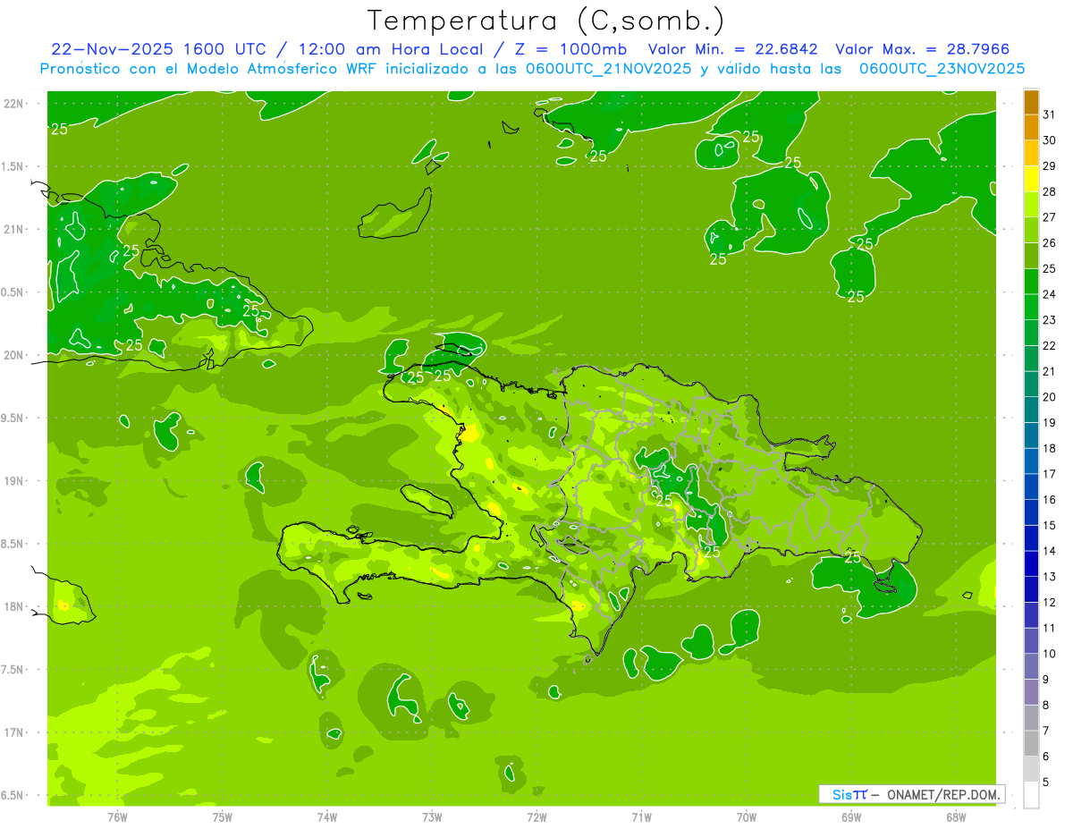This screenshot has height=829, width=1073.
Task: Select the '0600UTC_23NOV2025' valid-until text
Action: [x=942, y=69]
